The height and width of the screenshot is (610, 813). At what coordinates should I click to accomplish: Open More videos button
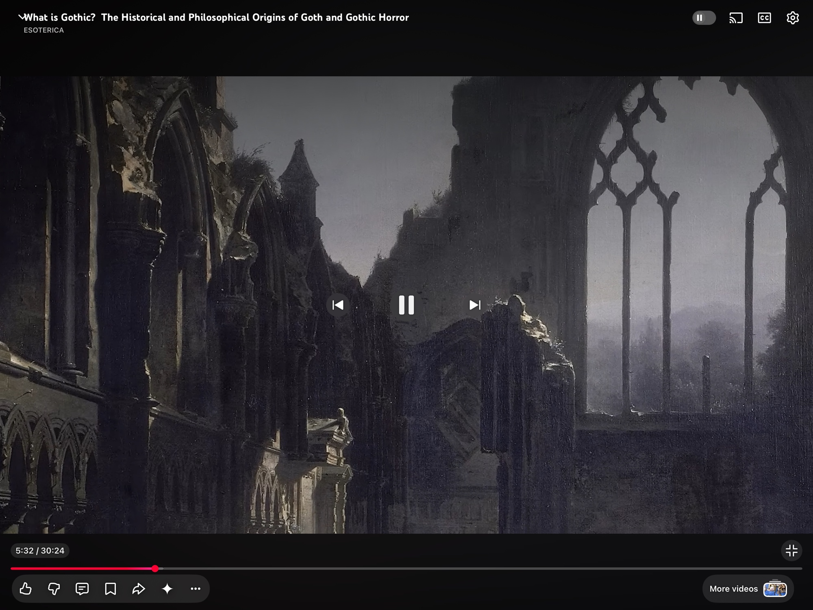(x=748, y=588)
